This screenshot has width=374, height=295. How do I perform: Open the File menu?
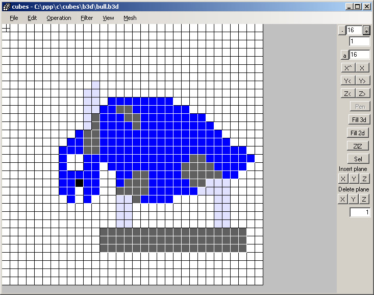[x=14, y=18]
